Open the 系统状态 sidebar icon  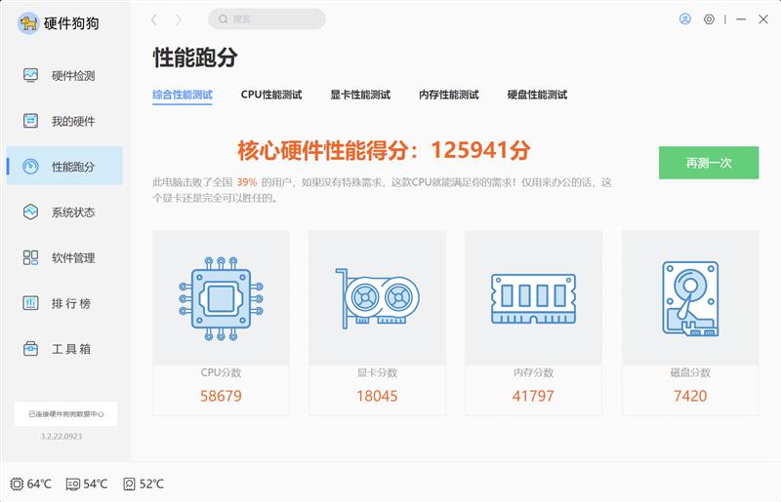tap(30, 212)
